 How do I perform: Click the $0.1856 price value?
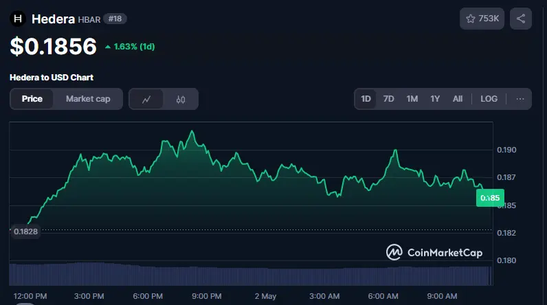53,46
